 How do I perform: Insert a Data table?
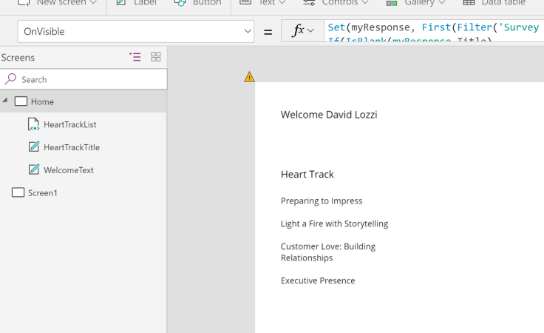pyautogui.click(x=494, y=3)
